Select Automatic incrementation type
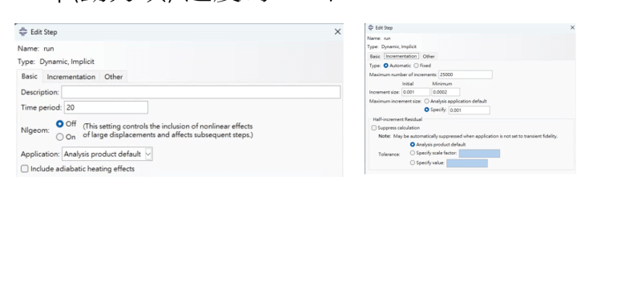Viewport: 641px width, 297px height. pyautogui.click(x=386, y=66)
